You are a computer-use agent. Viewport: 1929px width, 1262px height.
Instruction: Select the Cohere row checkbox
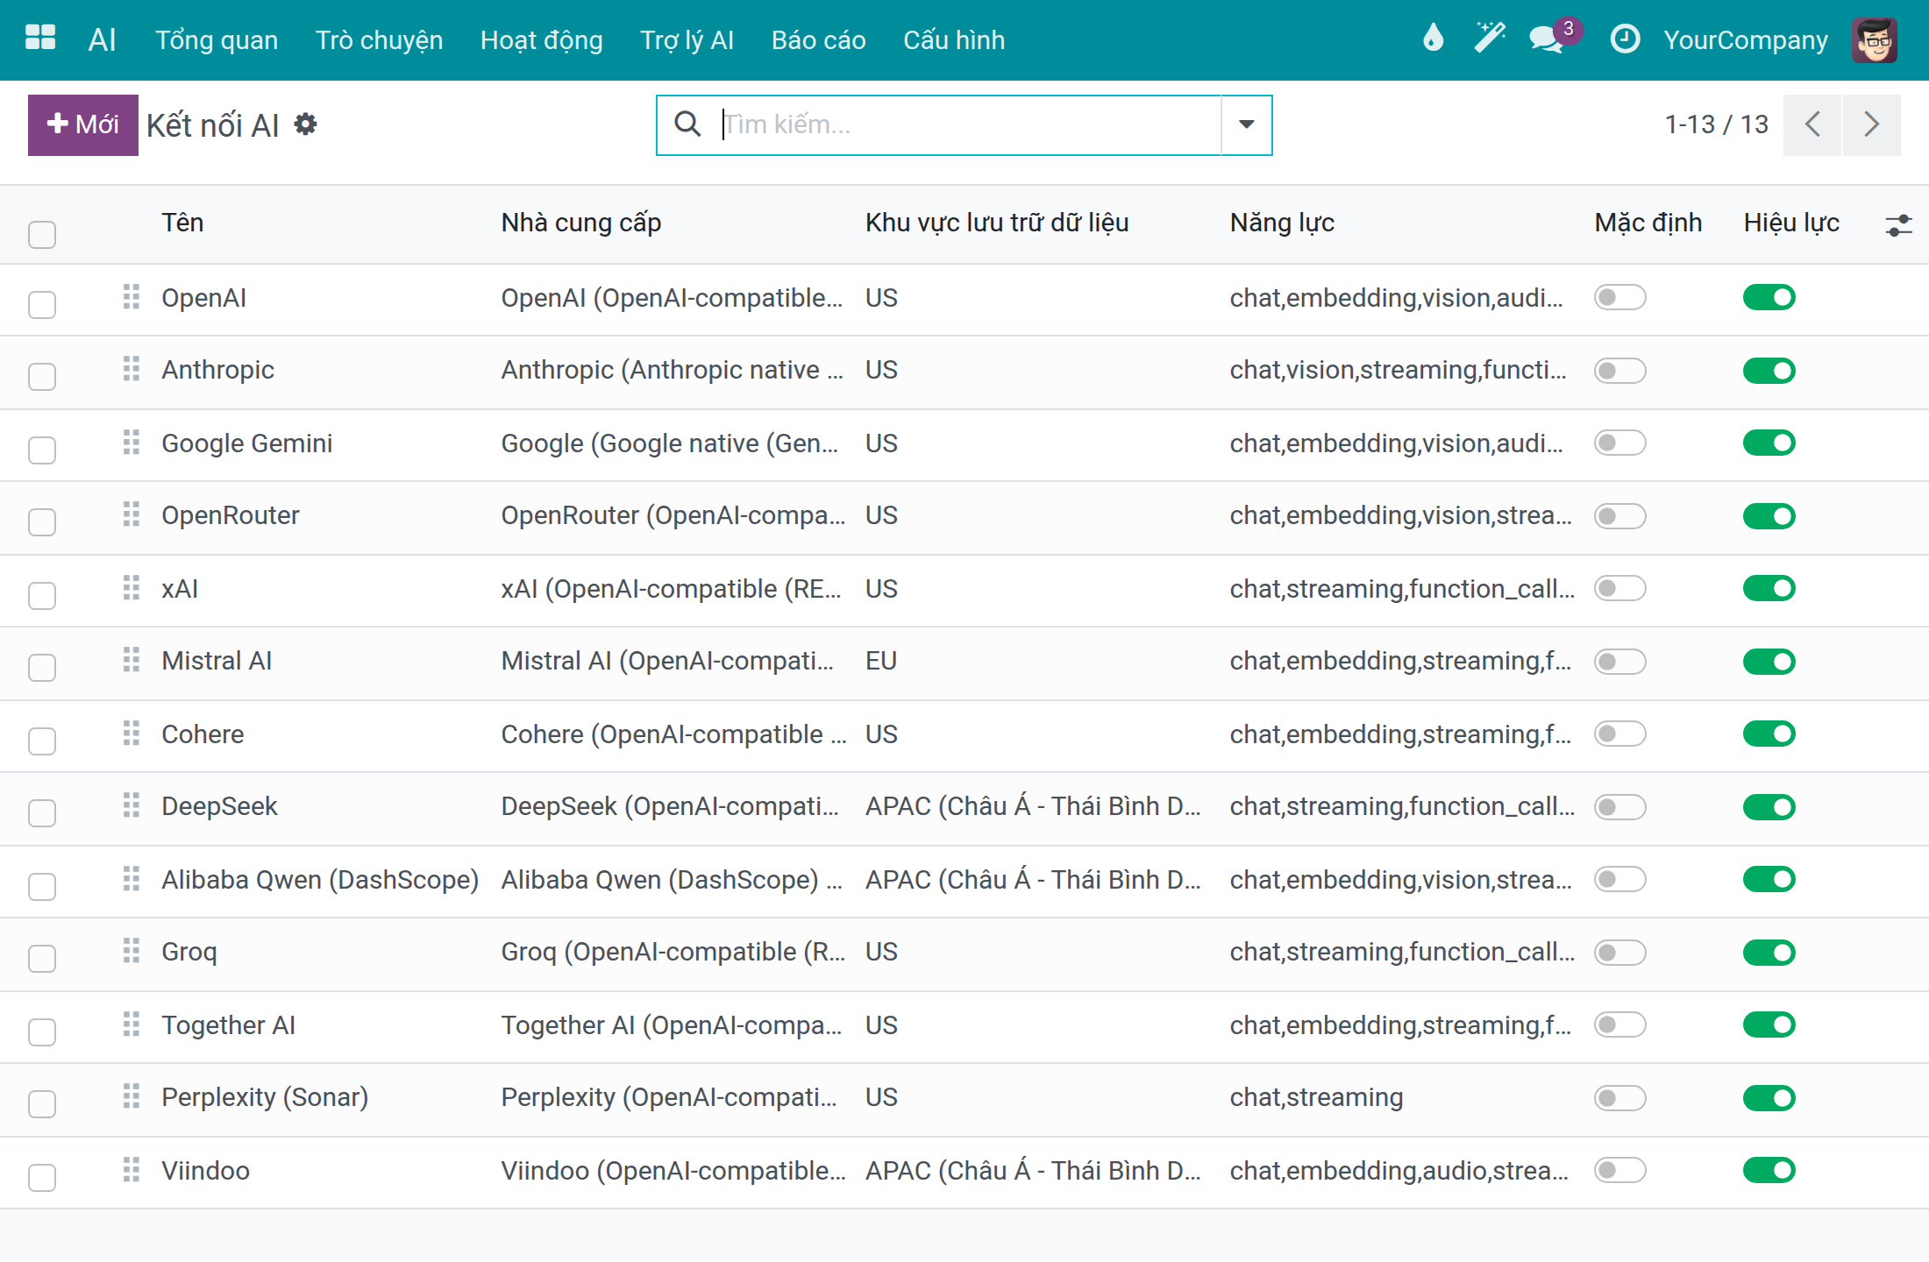(x=42, y=741)
